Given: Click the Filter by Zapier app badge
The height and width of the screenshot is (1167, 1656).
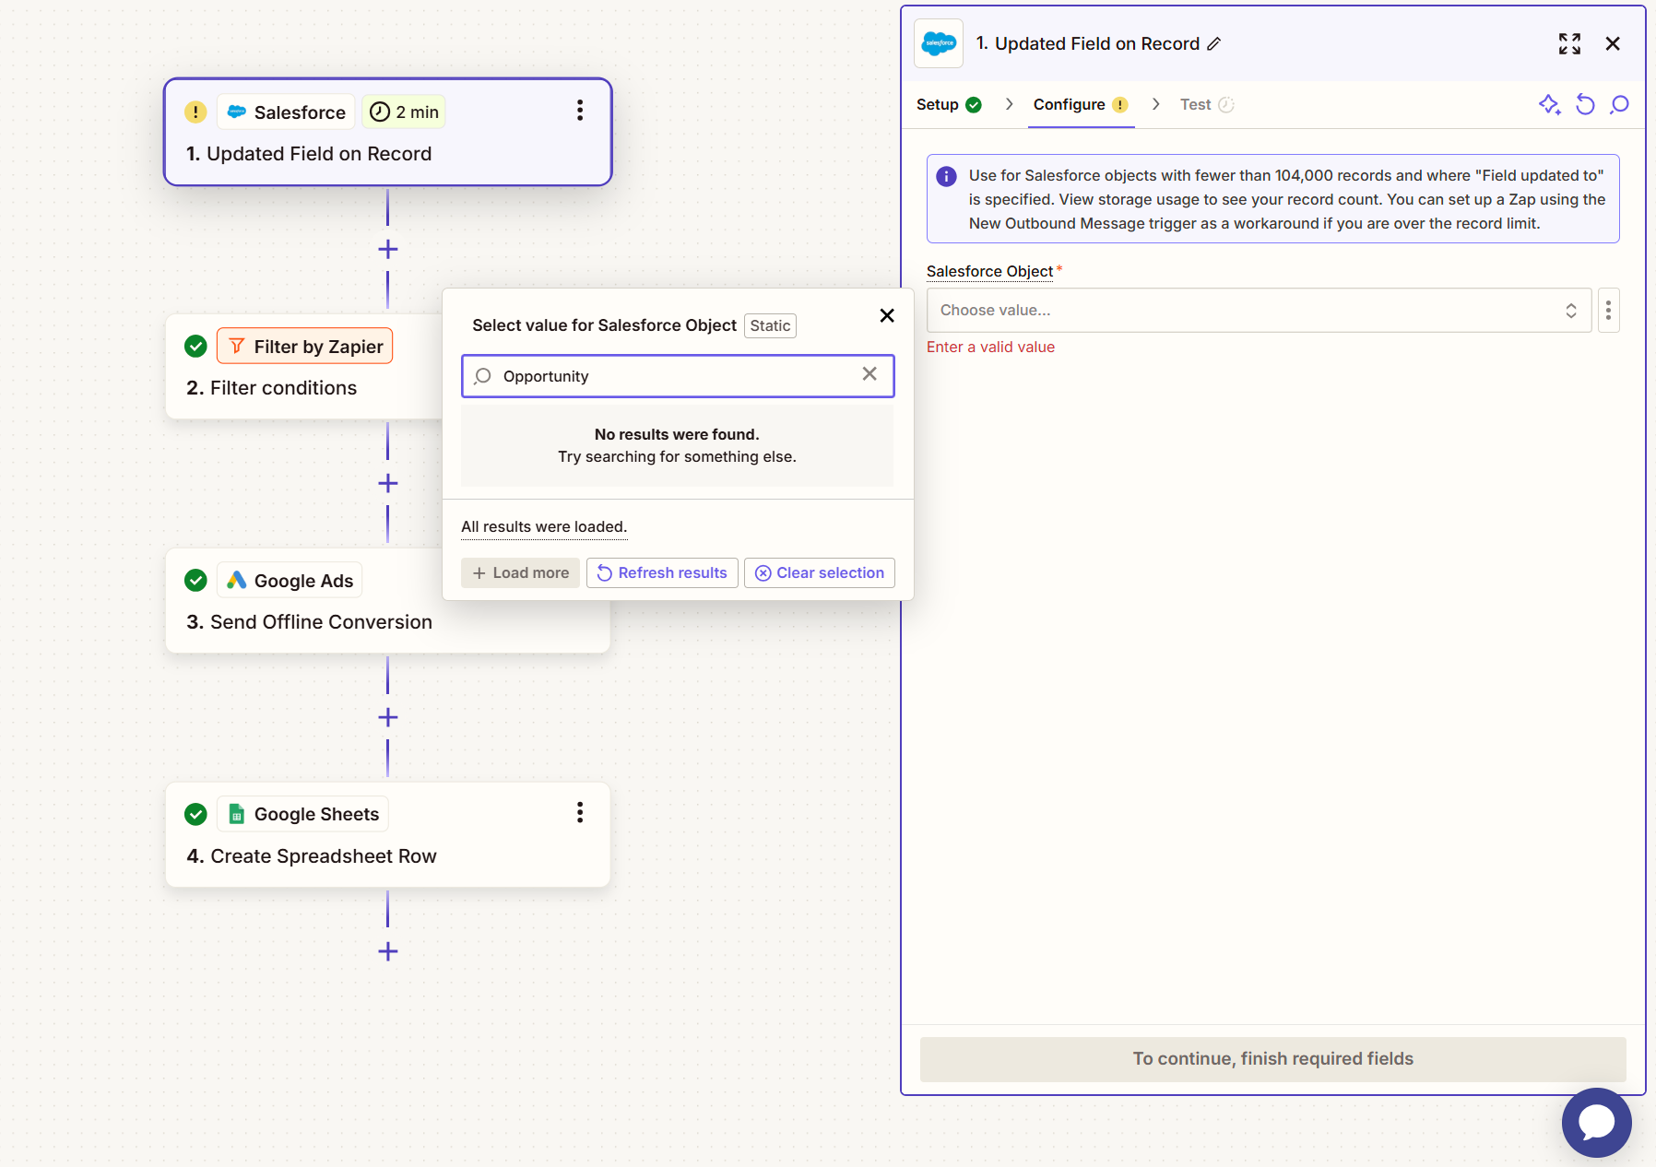Looking at the screenshot, I should coord(305,347).
